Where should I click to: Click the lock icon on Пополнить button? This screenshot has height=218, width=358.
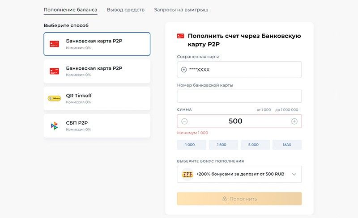[x=225, y=199]
